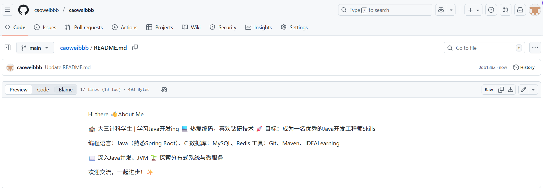The image size is (543, 193).
Task: Switch to the Projects tab
Action: [160, 27]
